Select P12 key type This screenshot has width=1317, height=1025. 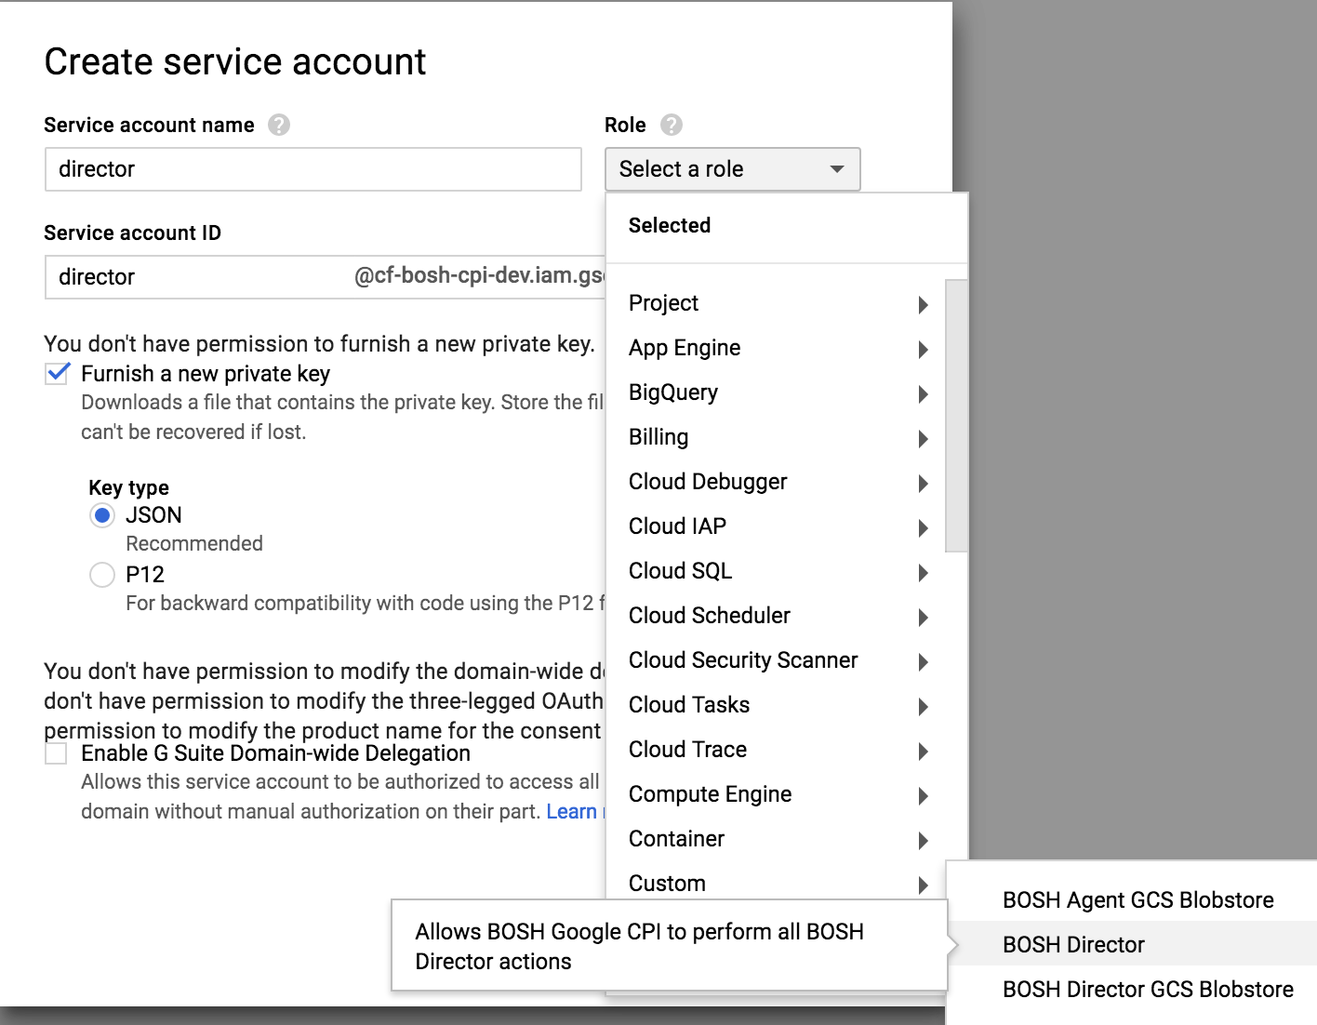102,575
